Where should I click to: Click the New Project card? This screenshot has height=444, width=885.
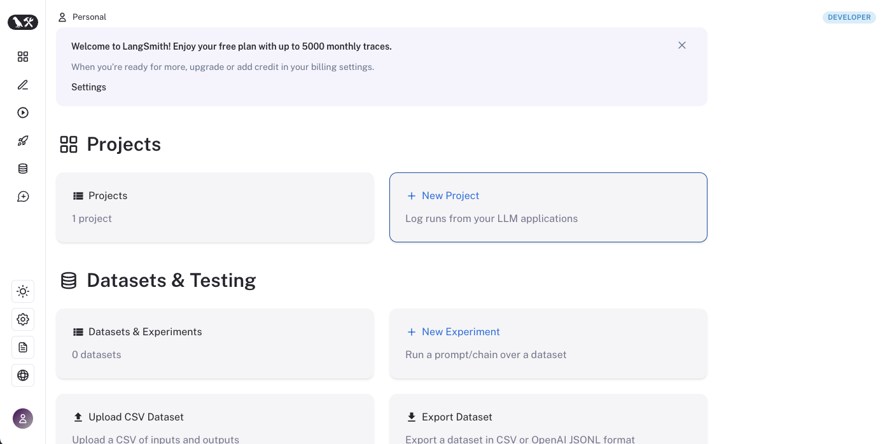click(x=548, y=207)
